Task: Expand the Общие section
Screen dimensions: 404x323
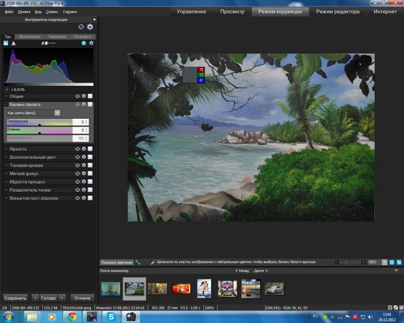Action: 6,96
